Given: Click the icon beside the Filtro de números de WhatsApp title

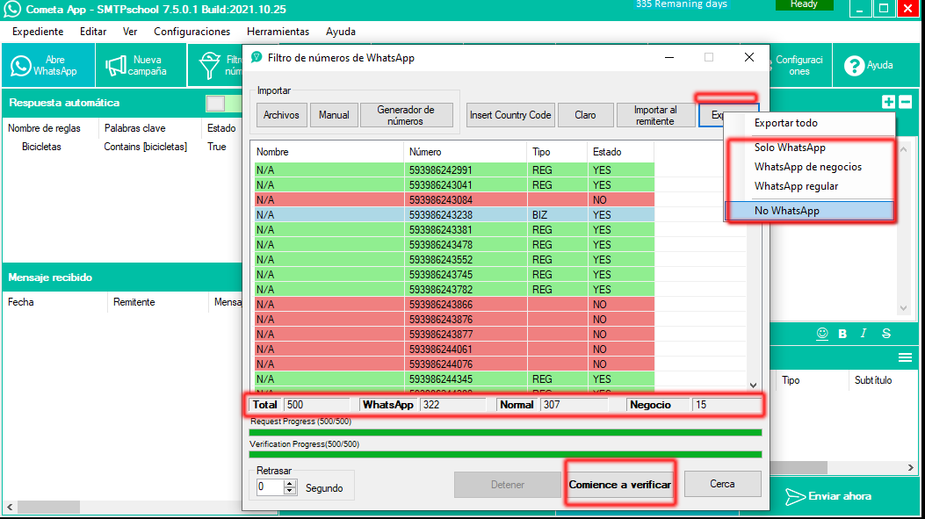Looking at the screenshot, I should (257, 57).
